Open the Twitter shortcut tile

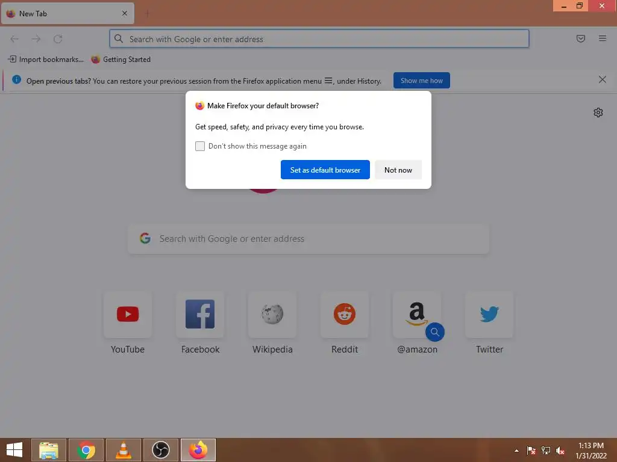[x=489, y=314]
